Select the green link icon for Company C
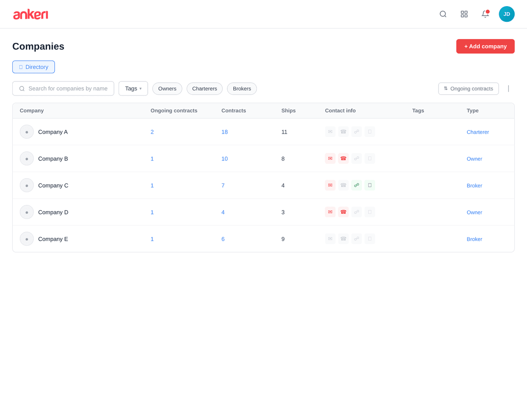Viewport: 527px width, 395px height. click(356, 185)
